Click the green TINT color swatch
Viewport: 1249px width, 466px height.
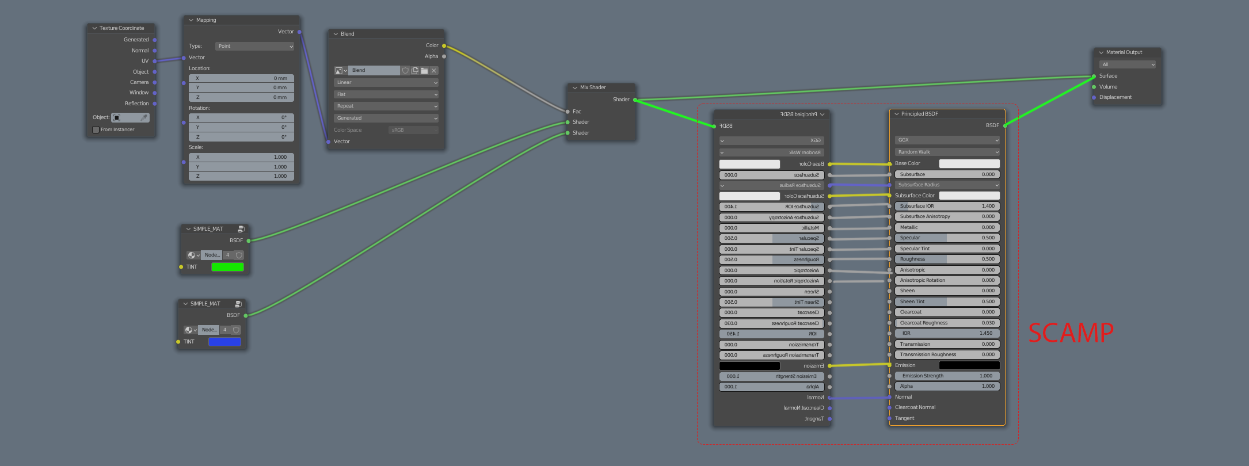point(227,267)
